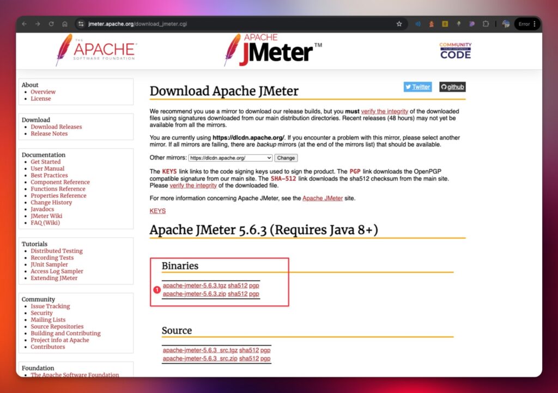Open the extensions puzzle icon
The height and width of the screenshot is (393, 558).
pyautogui.click(x=486, y=24)
